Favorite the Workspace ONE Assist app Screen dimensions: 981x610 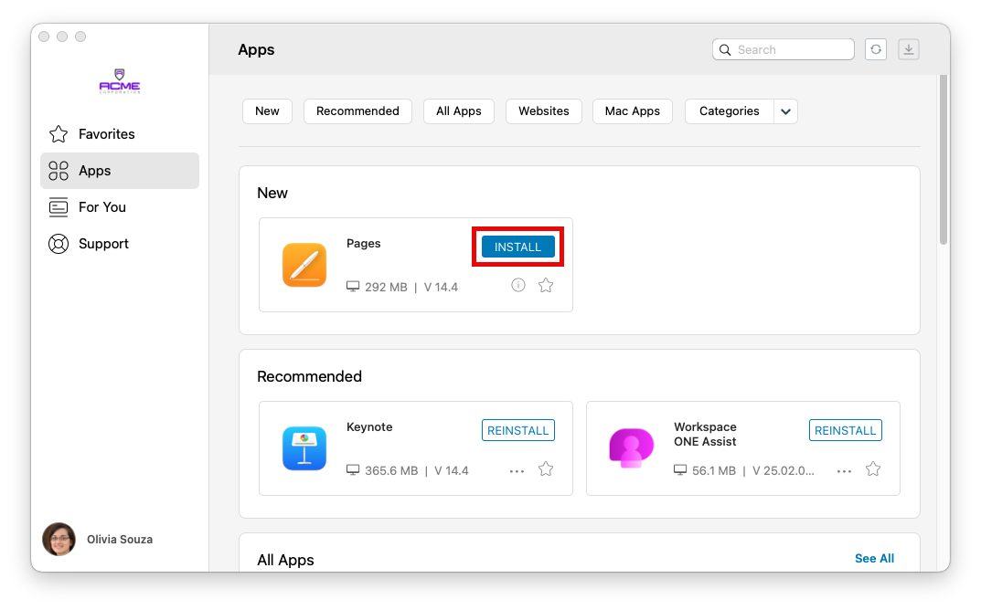point(872,468)
